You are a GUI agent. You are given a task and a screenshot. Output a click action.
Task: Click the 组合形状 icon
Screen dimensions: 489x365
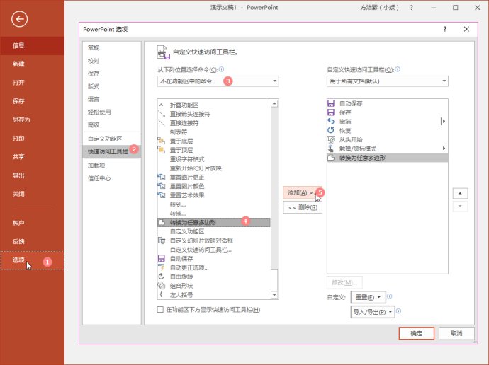point(162,286)
